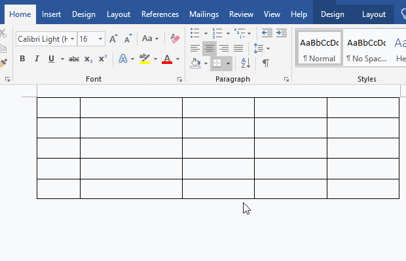
Task: Click the Justify alignment icon
Action: 238,48
